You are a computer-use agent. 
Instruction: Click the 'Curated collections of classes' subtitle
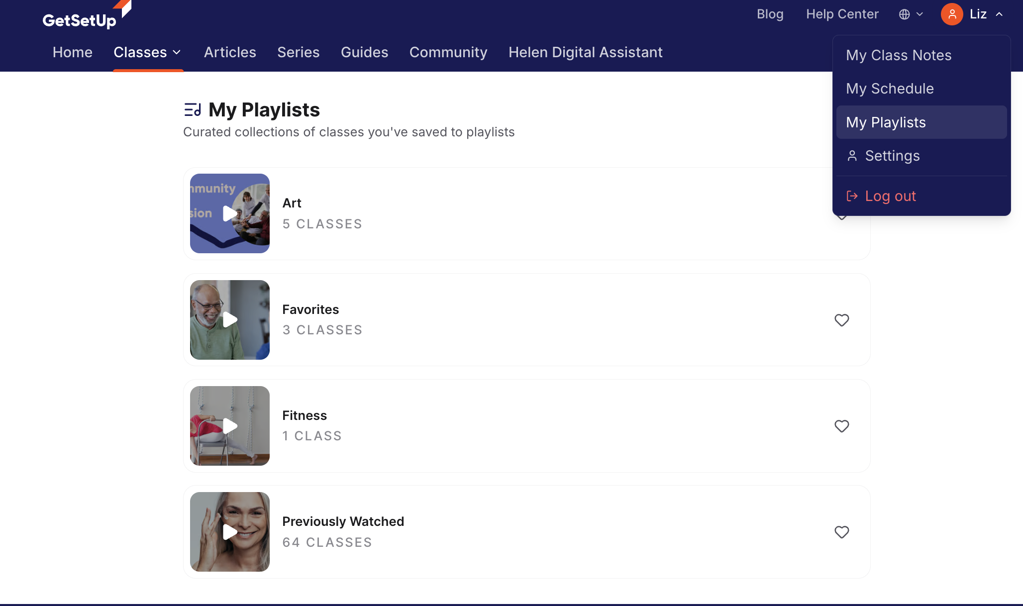coord(349,132)
